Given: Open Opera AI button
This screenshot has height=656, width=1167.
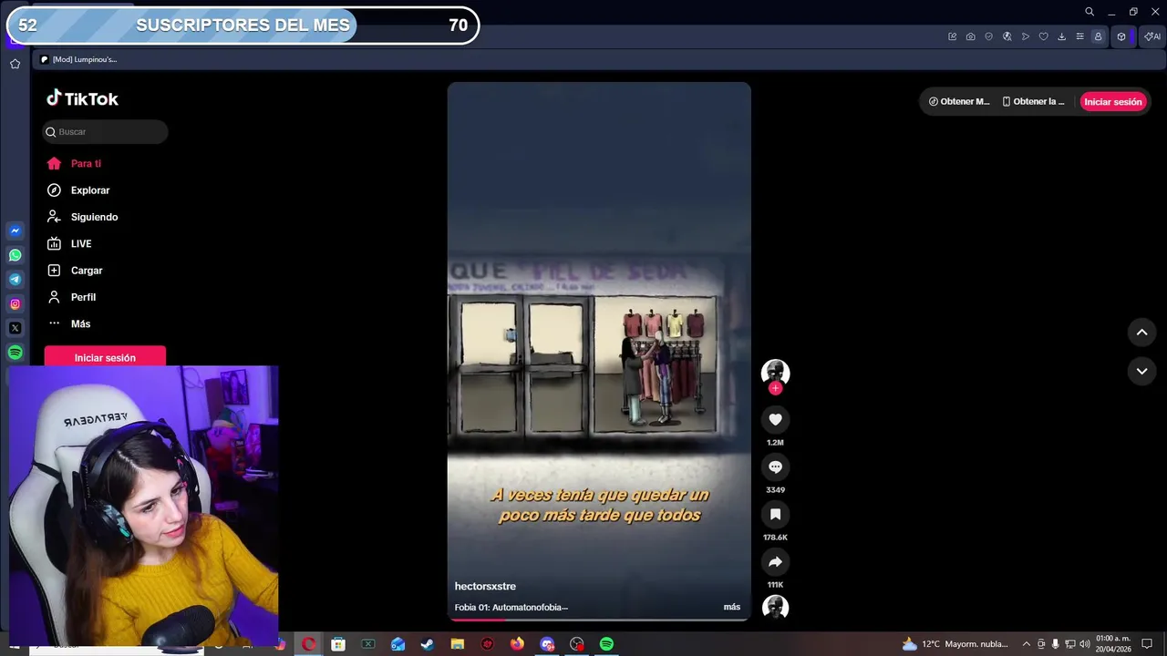Looking at the screenshot, I should point(1152,36).
